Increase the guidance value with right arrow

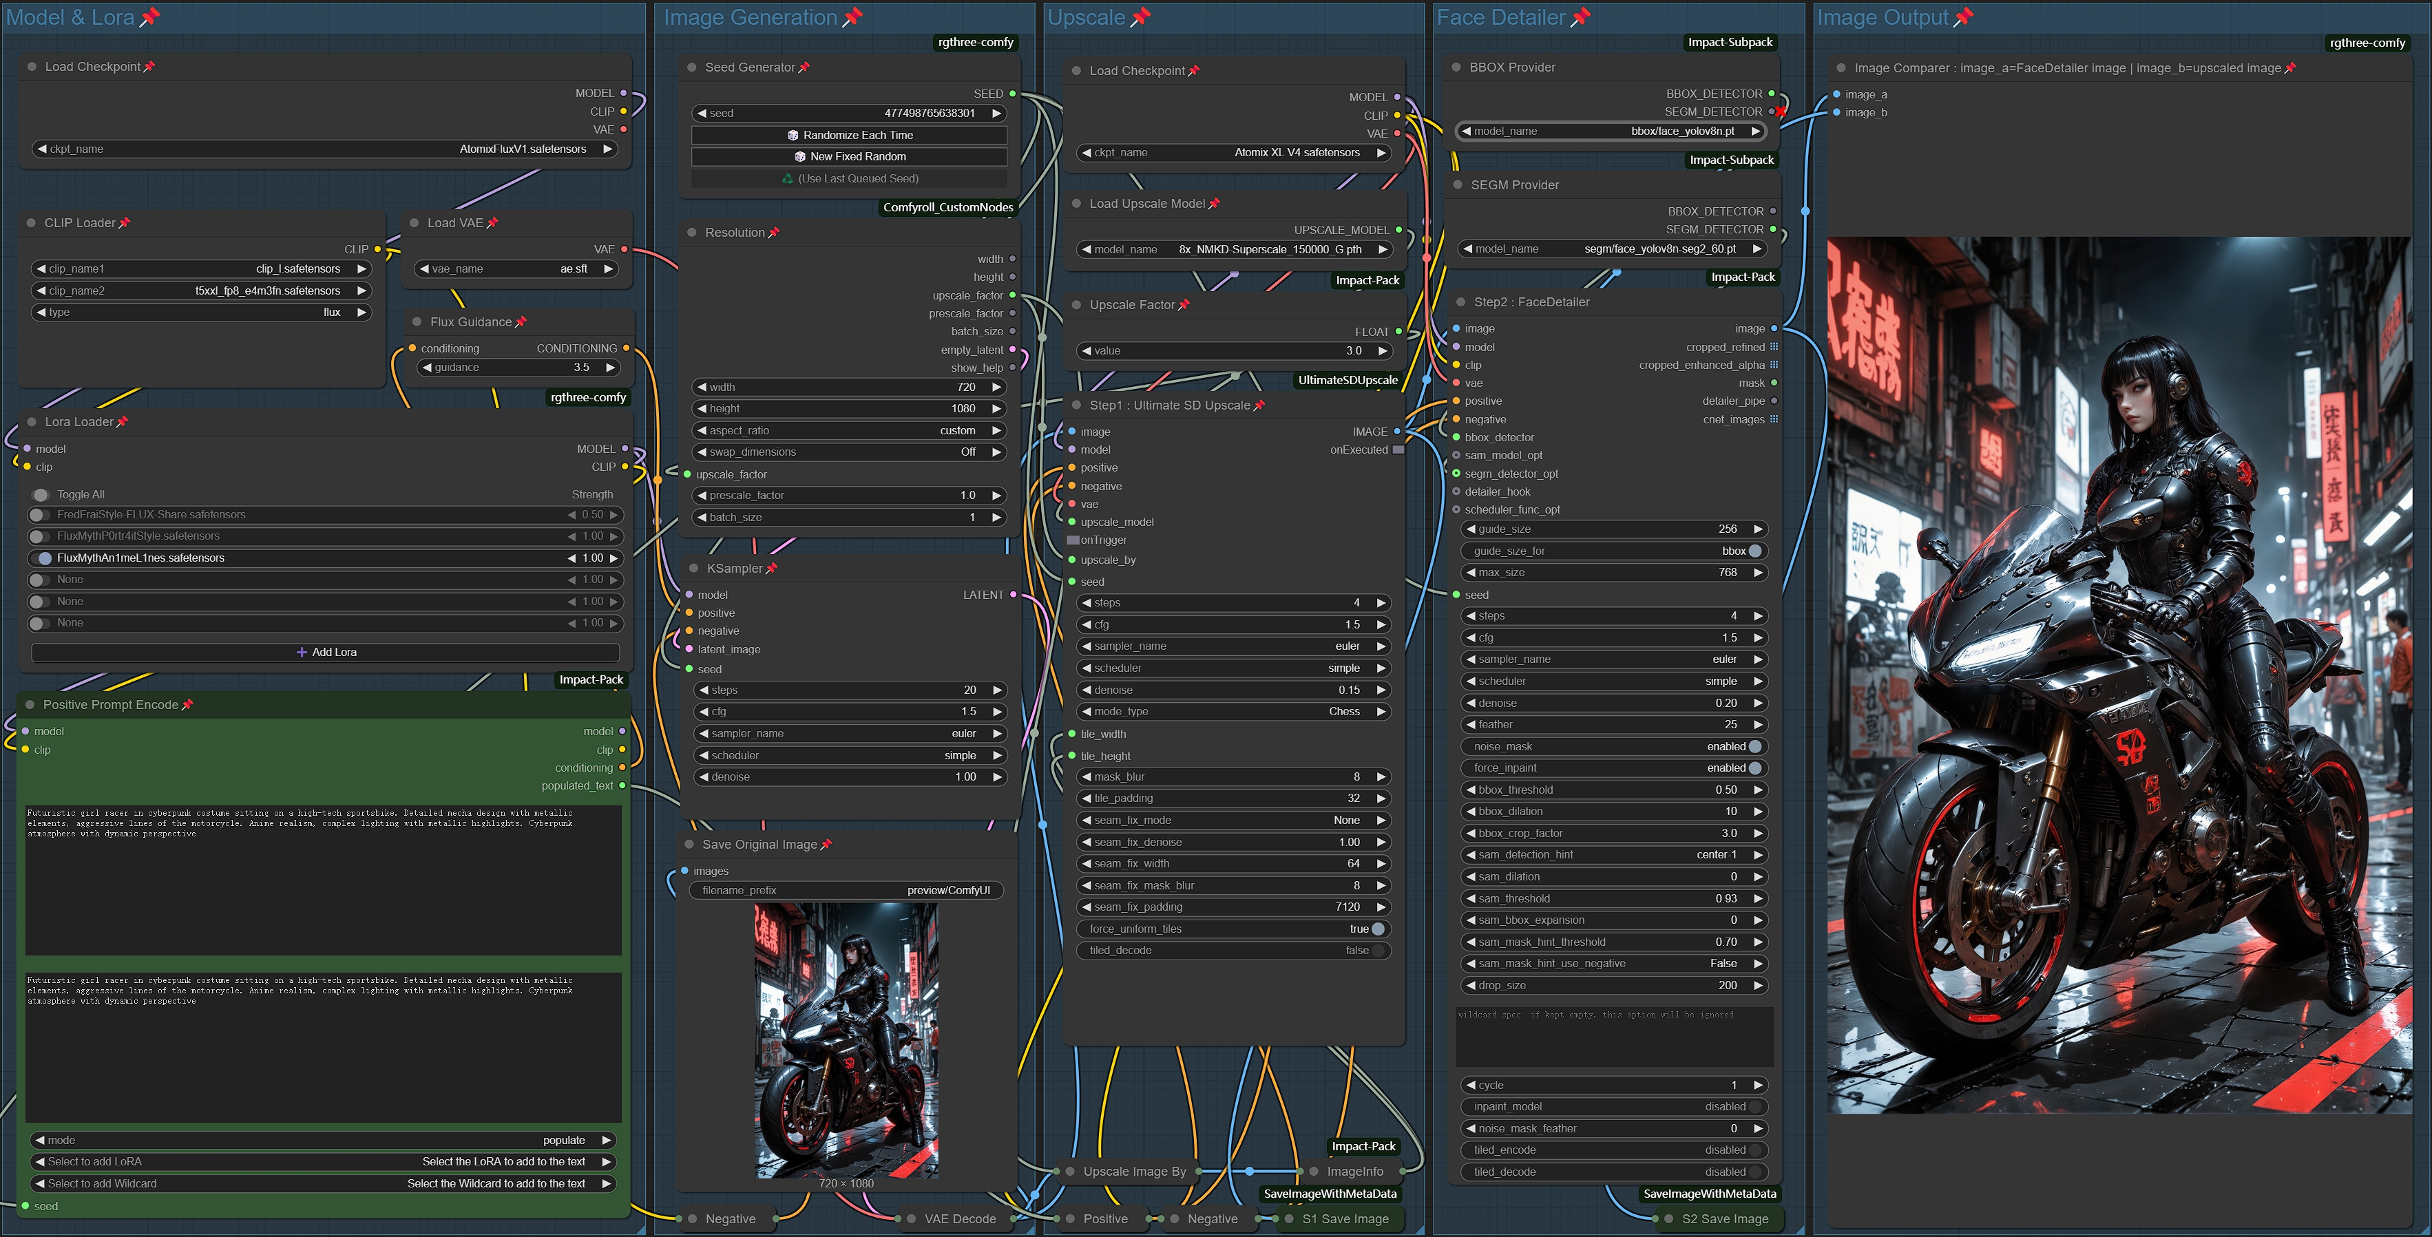click(611, 368)
